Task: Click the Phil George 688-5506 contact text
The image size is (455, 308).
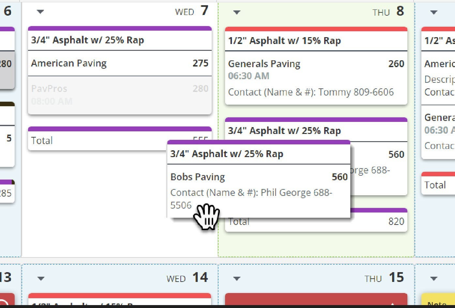Action: [x=251, y=199]
